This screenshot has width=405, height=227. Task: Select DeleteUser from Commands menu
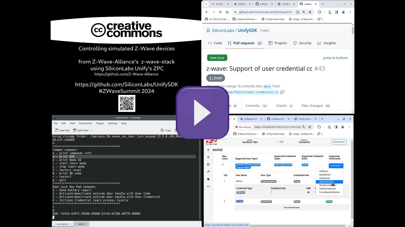325,178
